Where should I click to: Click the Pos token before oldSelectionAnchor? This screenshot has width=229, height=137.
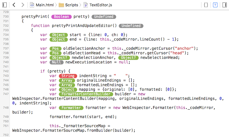[55, 49]
